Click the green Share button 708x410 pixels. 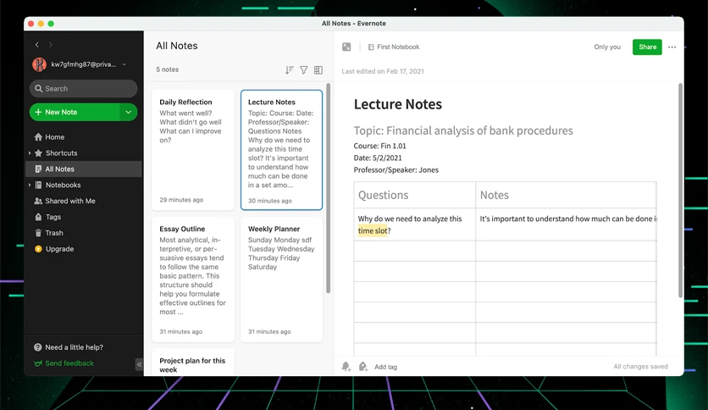pyautogui.click(x=647, y=47)
